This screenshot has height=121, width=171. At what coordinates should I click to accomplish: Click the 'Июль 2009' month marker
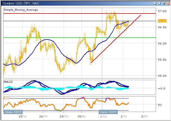point(108,112)
